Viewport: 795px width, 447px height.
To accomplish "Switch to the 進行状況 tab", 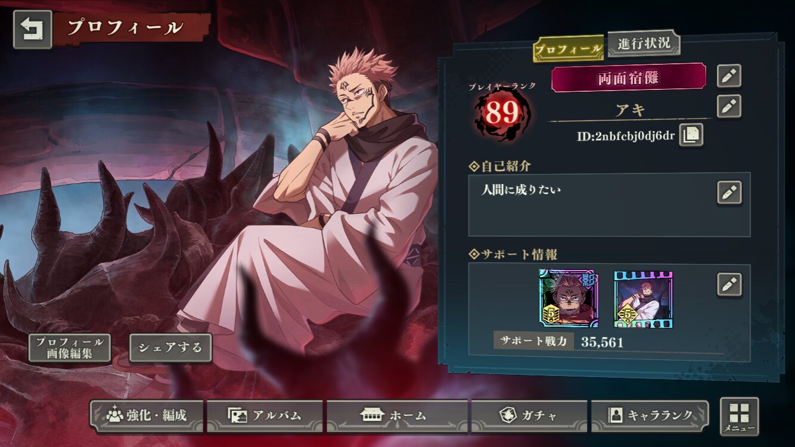I will coord(644,44).
